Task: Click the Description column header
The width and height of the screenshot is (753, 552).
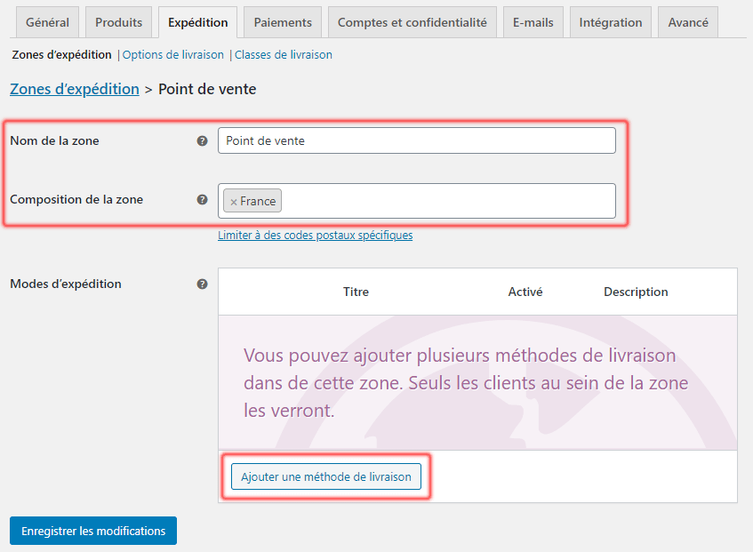Action: click(636, 292)
